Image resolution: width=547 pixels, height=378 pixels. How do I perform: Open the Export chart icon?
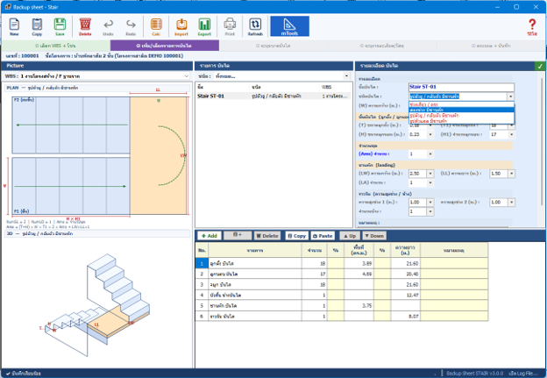204,27
